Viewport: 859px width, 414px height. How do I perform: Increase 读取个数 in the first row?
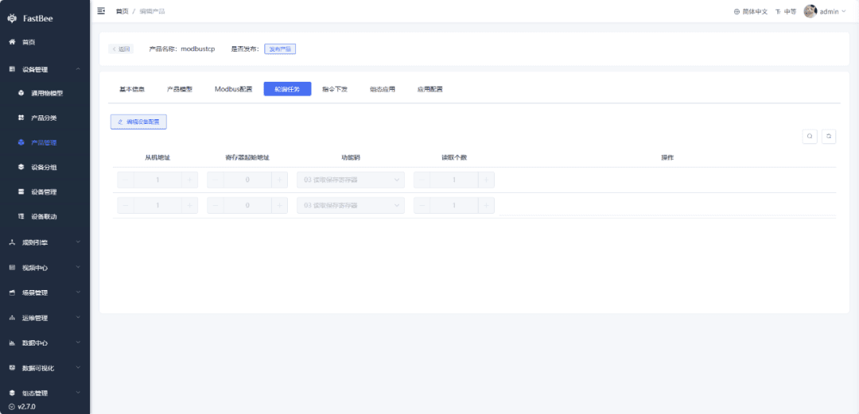point(487,180)
